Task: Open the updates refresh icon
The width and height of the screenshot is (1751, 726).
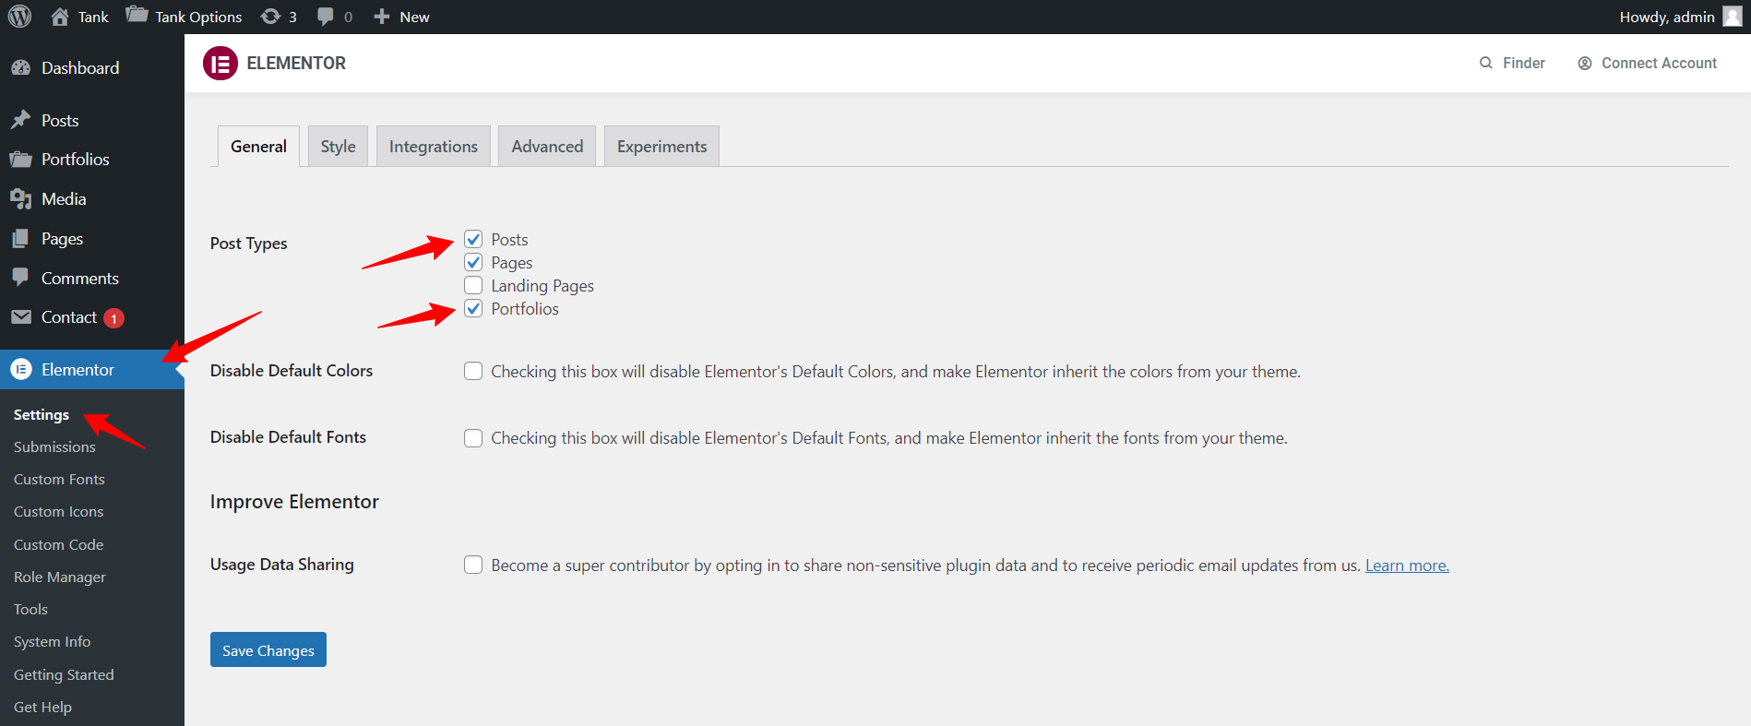Action: click(270, 17)
